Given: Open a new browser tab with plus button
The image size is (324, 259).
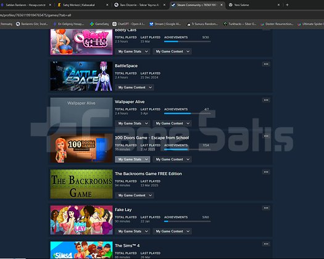Looking at the screenshot, I should point(287,5).
